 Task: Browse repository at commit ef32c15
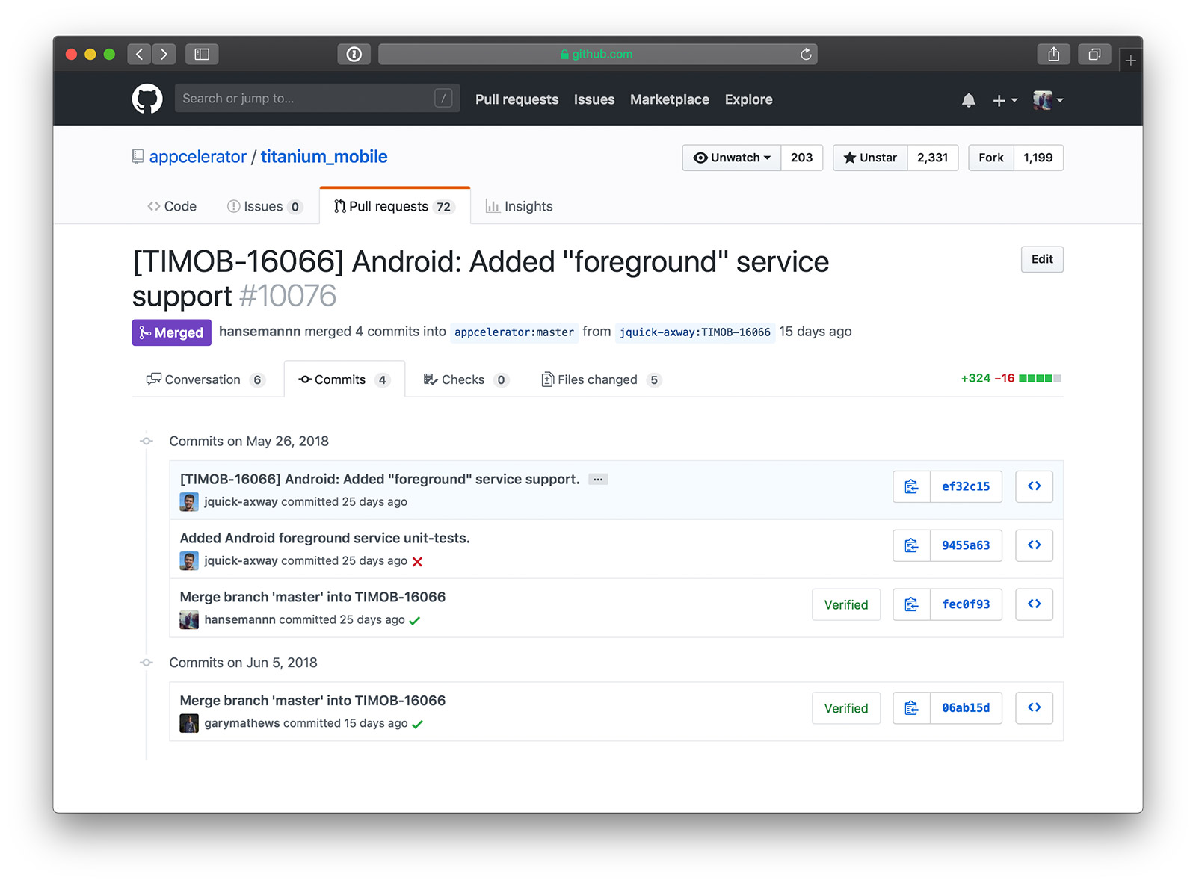(x=1035, y=486)
